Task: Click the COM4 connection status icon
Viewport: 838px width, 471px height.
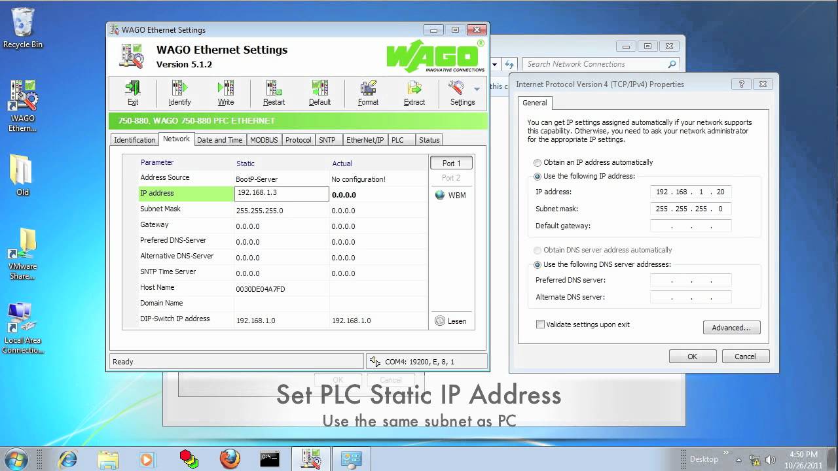Action: click(375, 361)
